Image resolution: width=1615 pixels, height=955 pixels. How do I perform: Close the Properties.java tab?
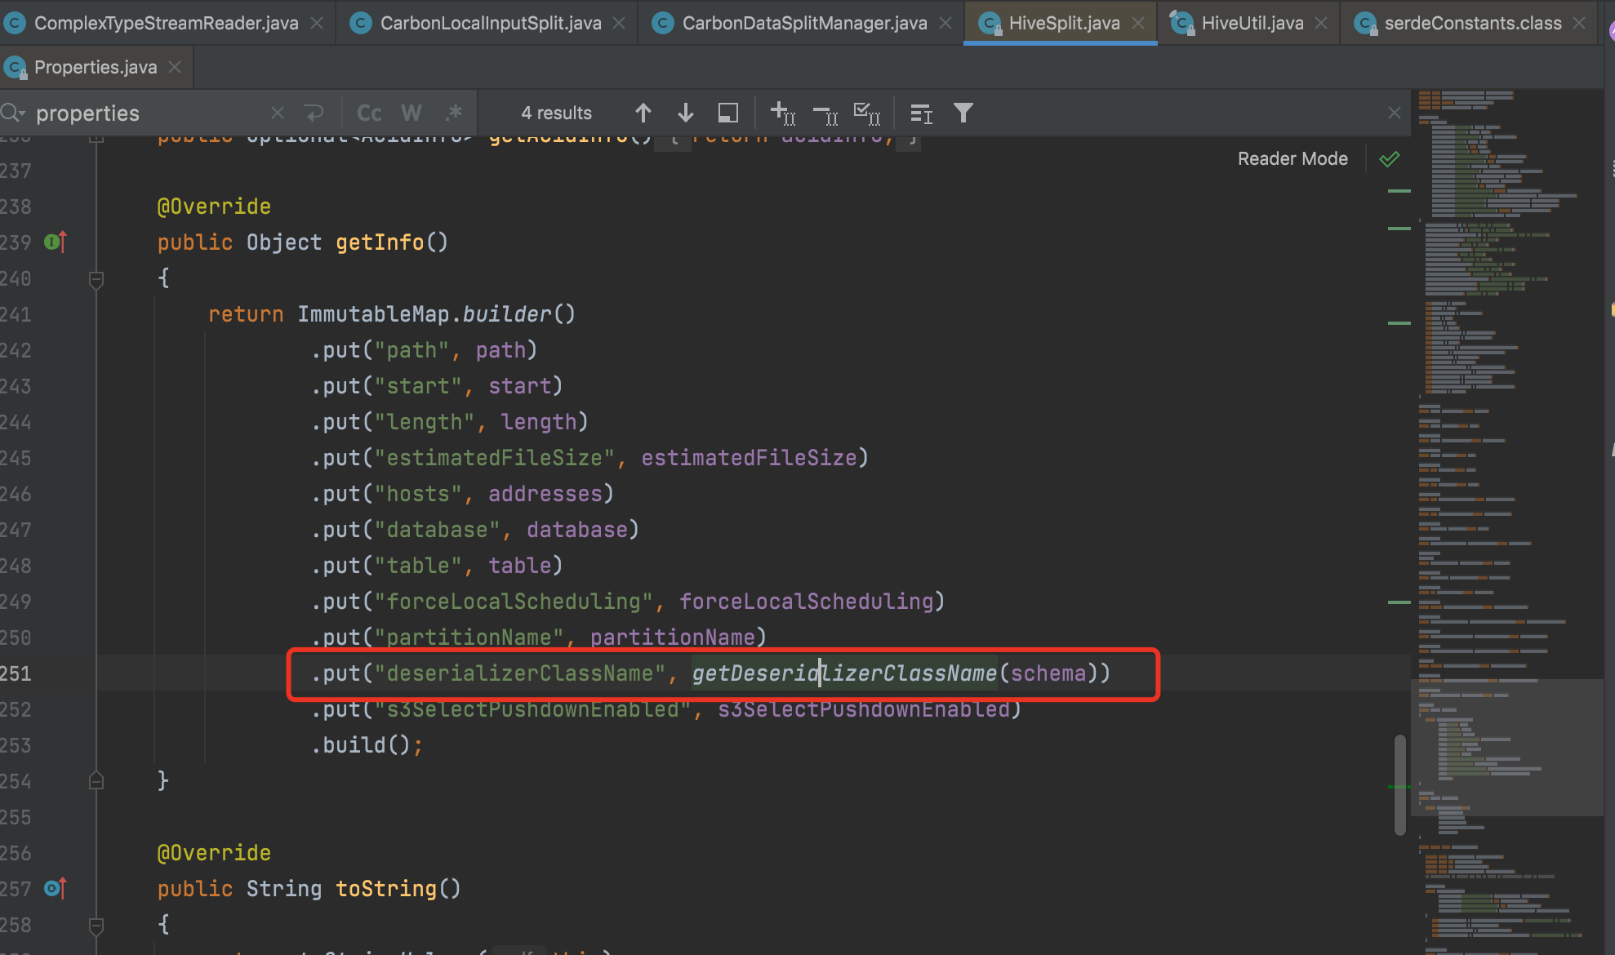tap(174, 67)
